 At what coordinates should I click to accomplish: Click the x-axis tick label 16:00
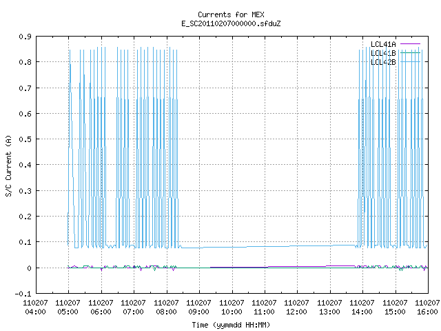click(x=427, y=312)
